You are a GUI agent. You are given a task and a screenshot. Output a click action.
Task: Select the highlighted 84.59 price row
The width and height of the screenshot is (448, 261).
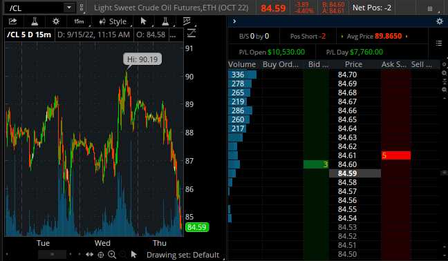click(x=355, y=173)
